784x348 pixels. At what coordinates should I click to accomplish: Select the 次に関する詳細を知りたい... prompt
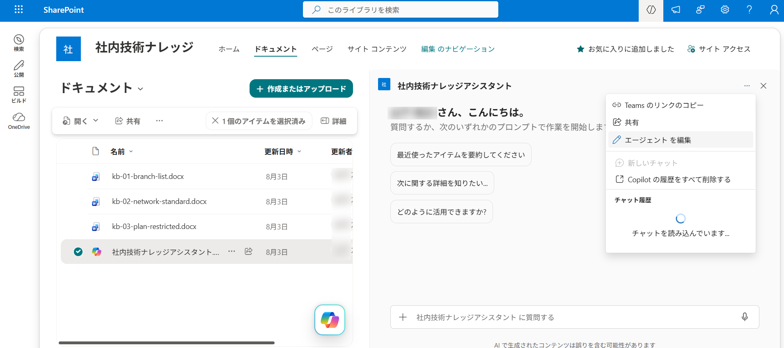click(442, 183)
